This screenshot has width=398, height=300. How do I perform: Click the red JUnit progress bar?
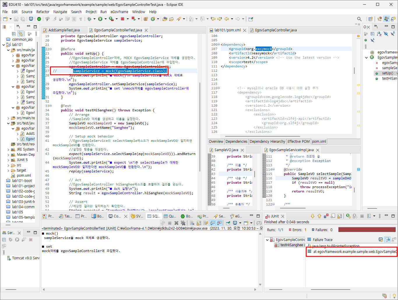(x=367, y=230)
